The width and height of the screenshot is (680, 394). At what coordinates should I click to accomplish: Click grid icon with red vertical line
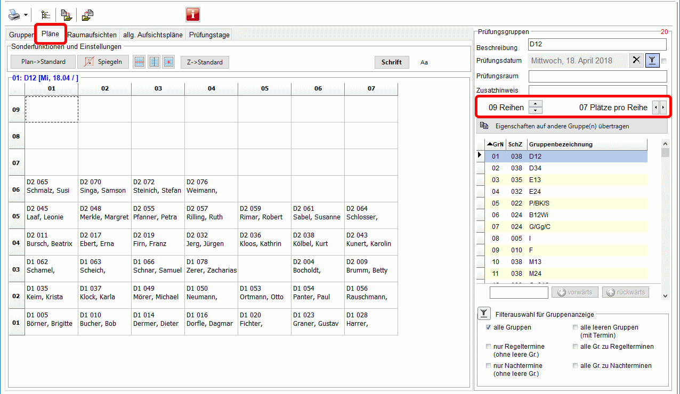click(x=153, y=62)
